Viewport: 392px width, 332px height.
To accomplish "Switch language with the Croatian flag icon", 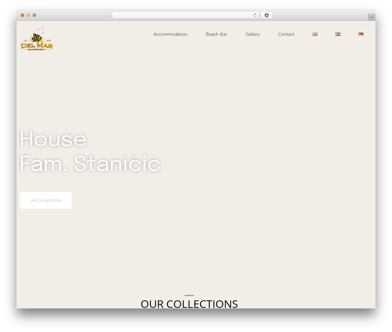I will 338,34.
